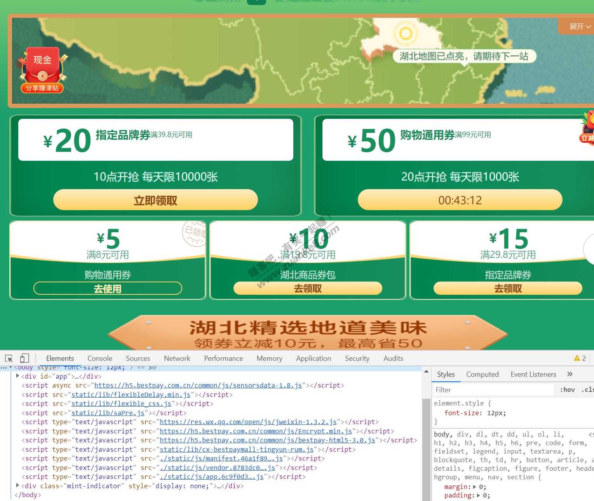Toggle the :hov element state button
The height and width of the screenshot is (501, 594).
pyautogui.click(x=567, y=390)
